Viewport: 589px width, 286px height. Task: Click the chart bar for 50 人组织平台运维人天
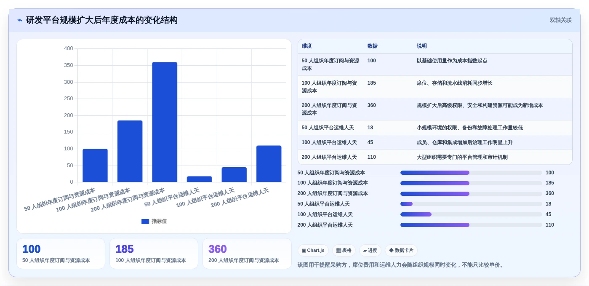pyautogui.click(x=200, y=179)
